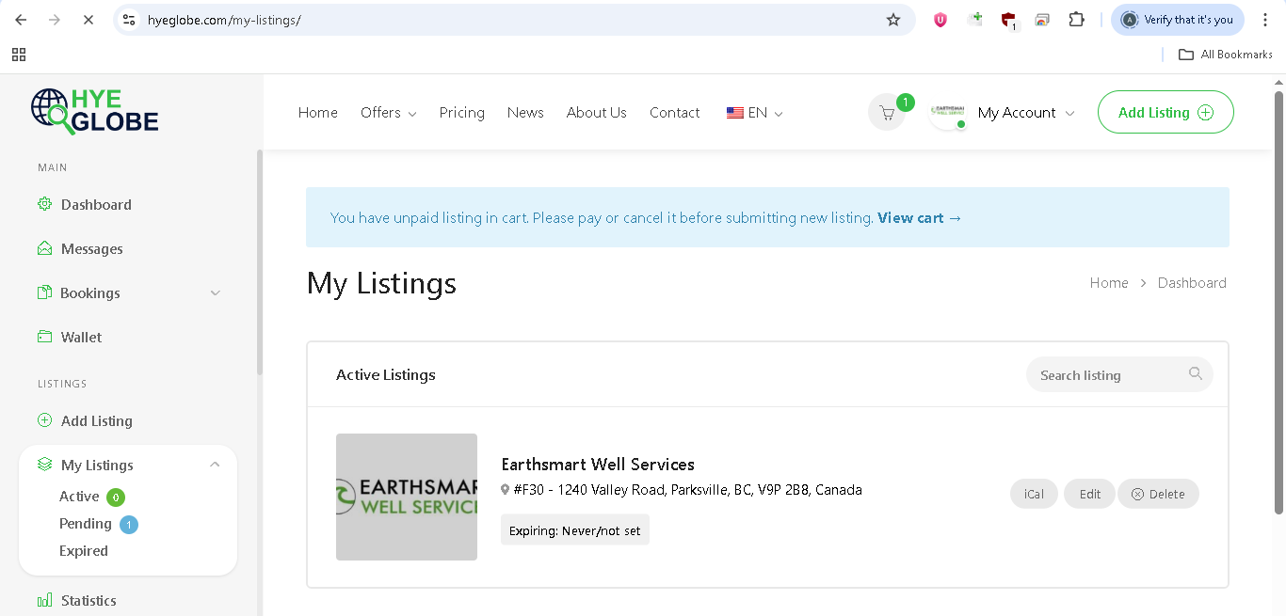Open the shopping cart icon
This screenshot has width=1286, height=616.
pos(886,113)
